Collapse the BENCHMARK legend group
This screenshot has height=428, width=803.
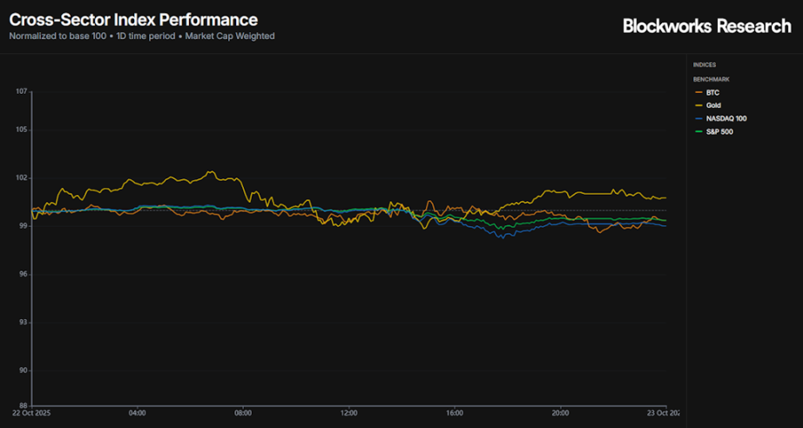[711, 79]
